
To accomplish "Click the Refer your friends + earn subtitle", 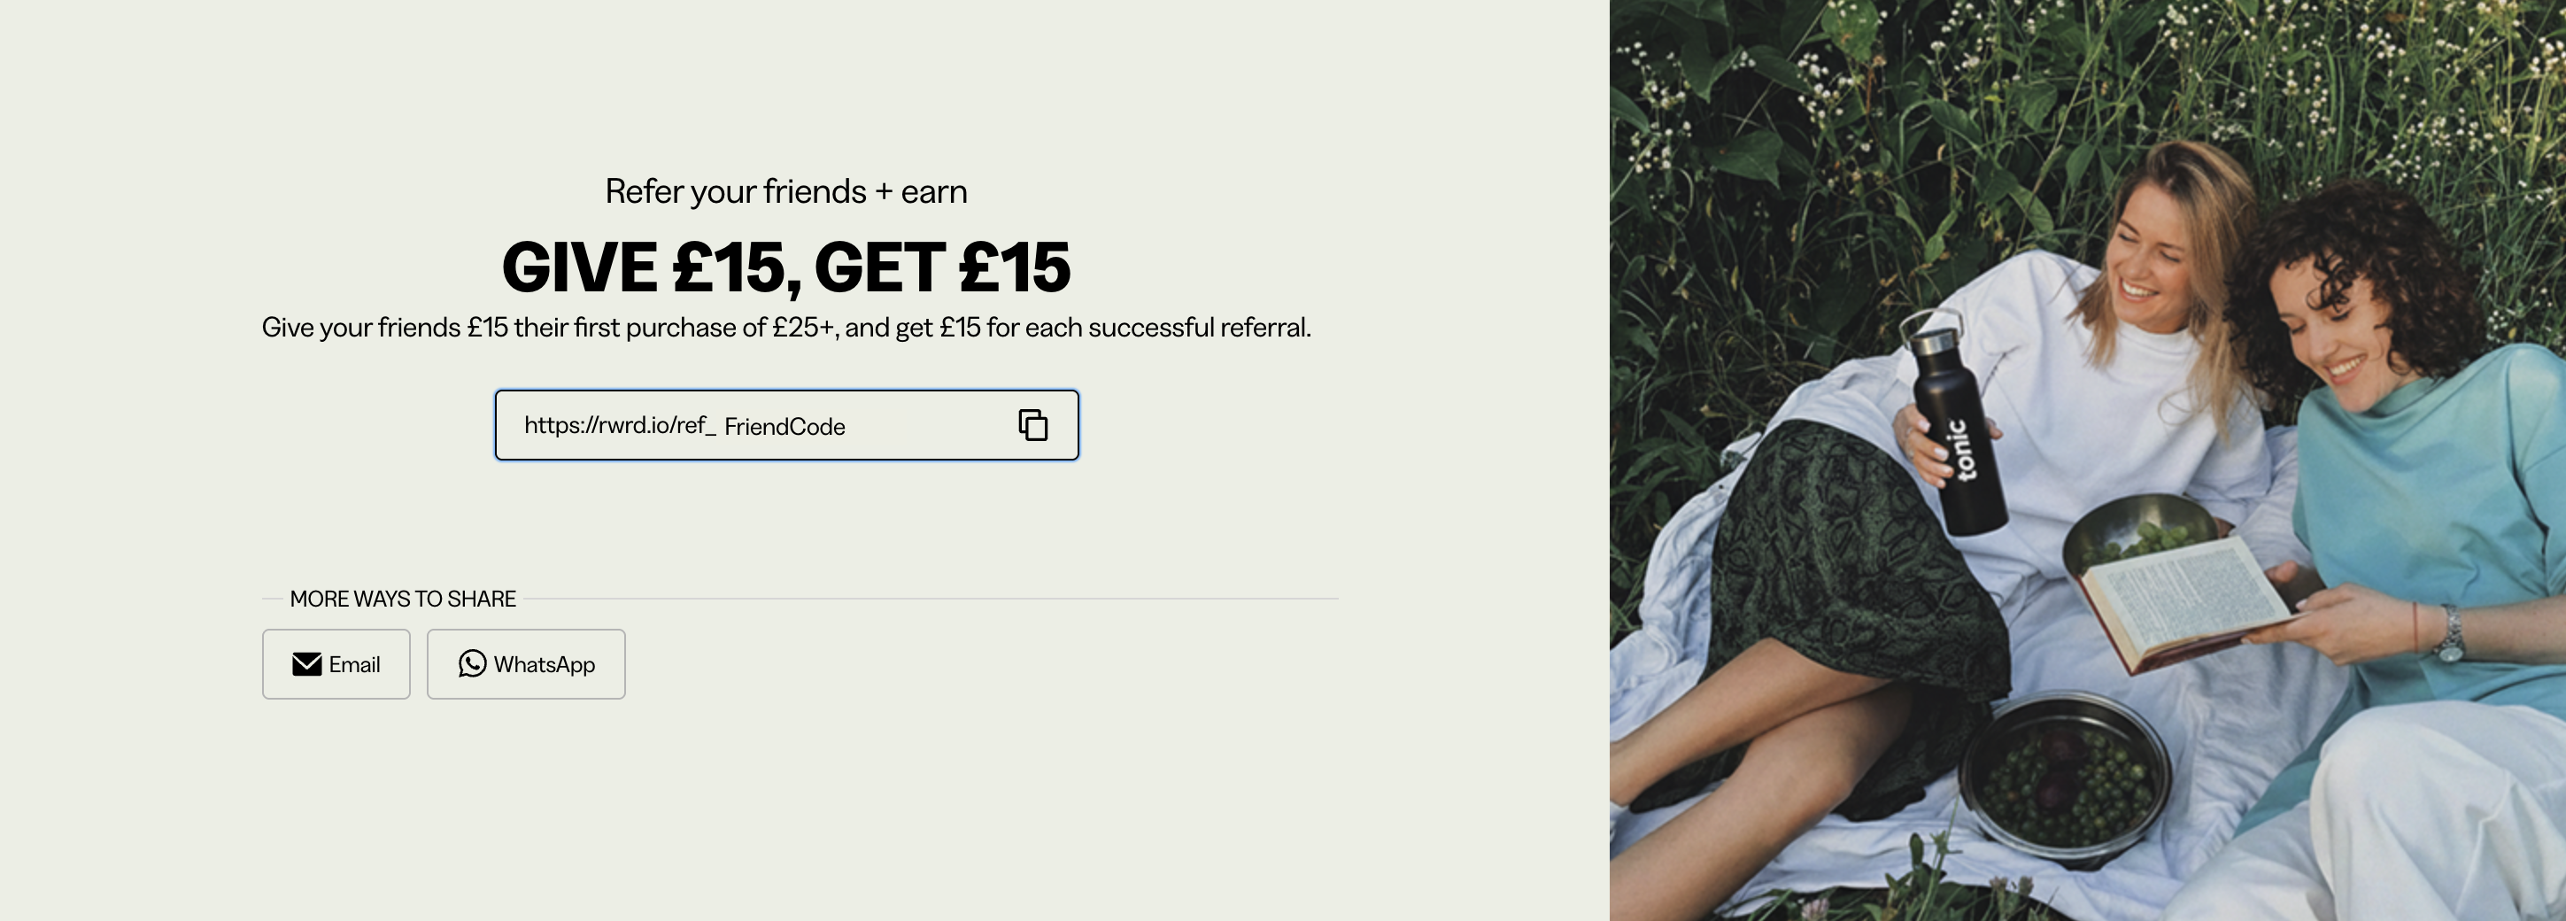I will (x=786, y=191).
